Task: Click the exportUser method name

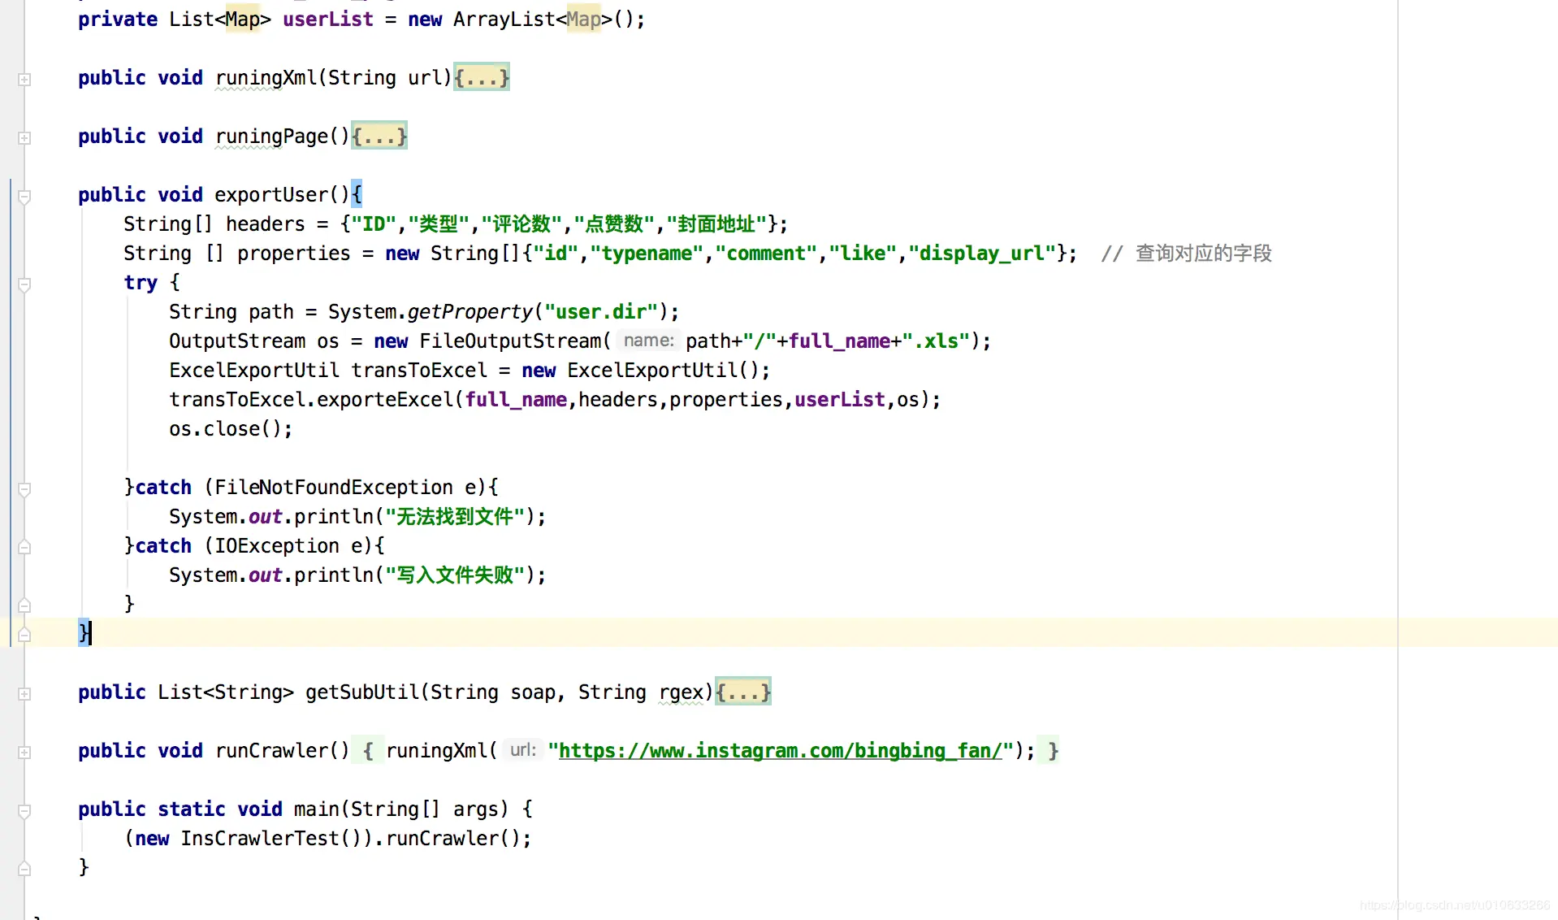Action: click(x=271, y=194)
